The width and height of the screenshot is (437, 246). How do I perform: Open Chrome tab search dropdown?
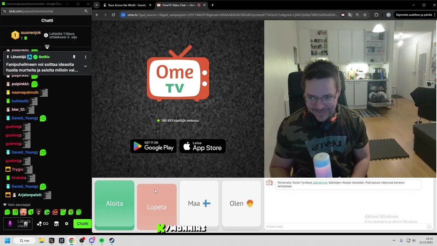coord(97,5)
